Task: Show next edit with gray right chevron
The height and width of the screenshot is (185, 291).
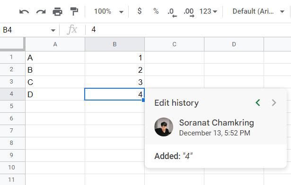Action: click(x=274, y=102)
